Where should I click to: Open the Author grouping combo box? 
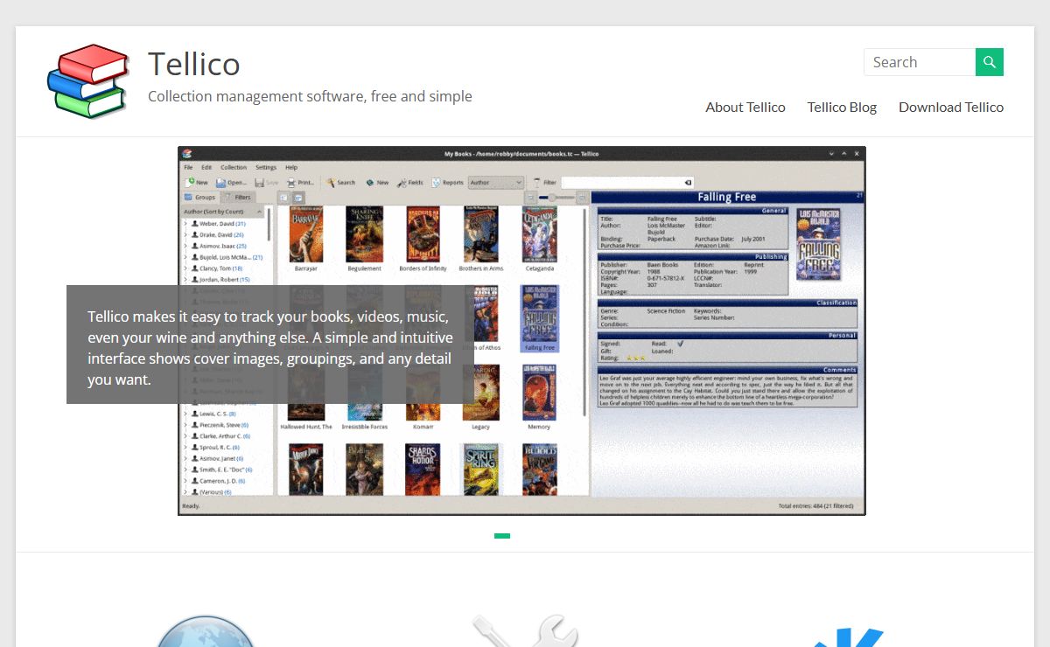(x=495, y=183)
